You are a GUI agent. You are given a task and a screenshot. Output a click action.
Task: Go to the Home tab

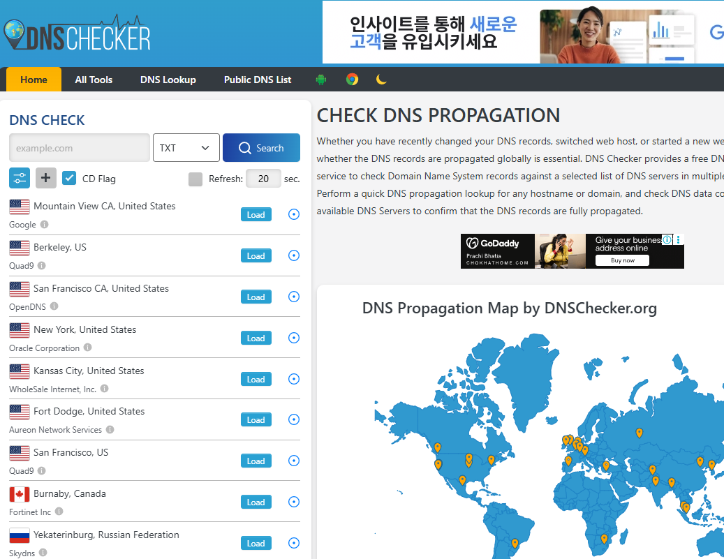click(34, 80)
